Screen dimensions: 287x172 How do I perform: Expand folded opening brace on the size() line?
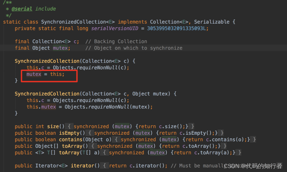(x=69, y=126)
